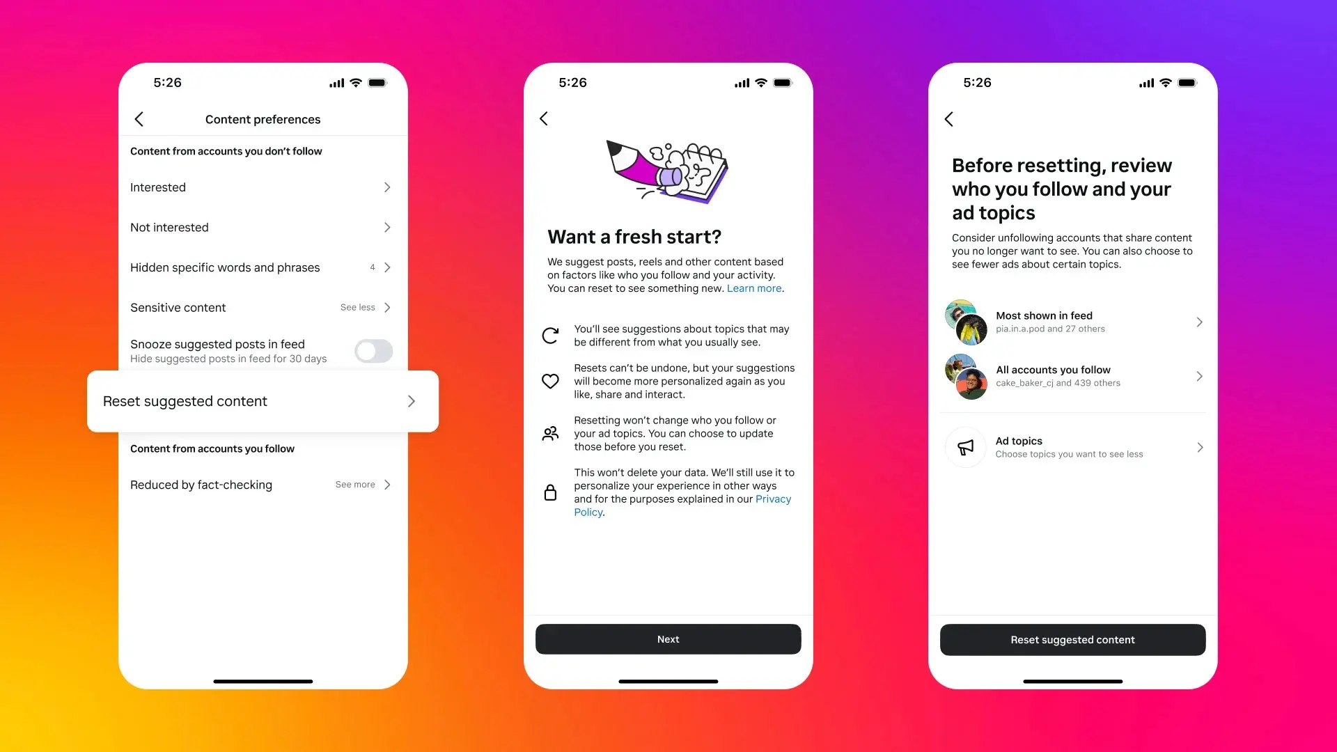The image size is (1337, 752).
Task: Tap Reset suggested content button
Action: 1072,639
